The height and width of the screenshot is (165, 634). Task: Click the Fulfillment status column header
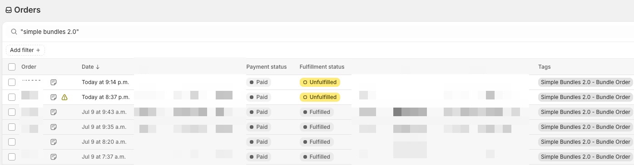(322, 67)
